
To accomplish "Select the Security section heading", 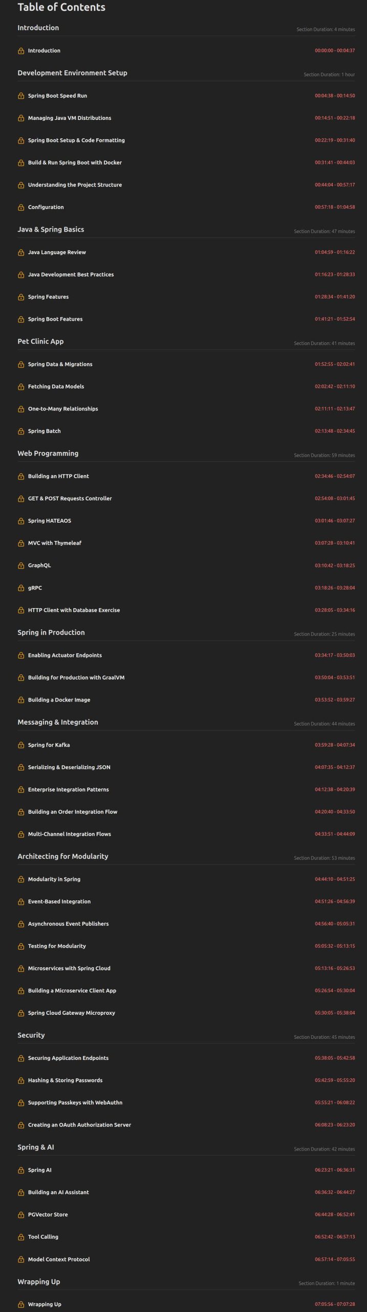I will pyautogui.click(x=31, y=1035).
